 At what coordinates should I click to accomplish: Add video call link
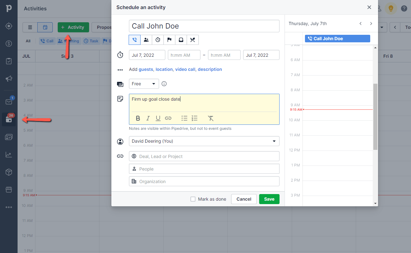click(x=185, y=69)
